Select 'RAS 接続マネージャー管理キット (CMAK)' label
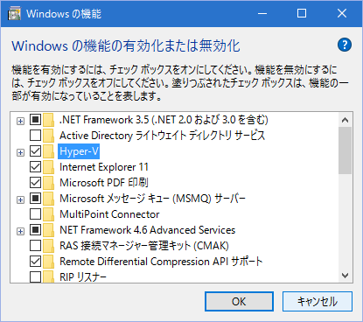This screenshot has height=322, width=363. coord(144,246)
